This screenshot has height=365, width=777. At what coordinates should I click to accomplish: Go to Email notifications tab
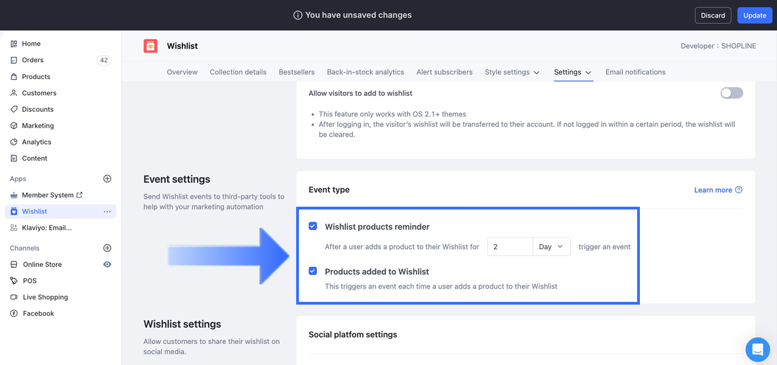coord(635,72)
